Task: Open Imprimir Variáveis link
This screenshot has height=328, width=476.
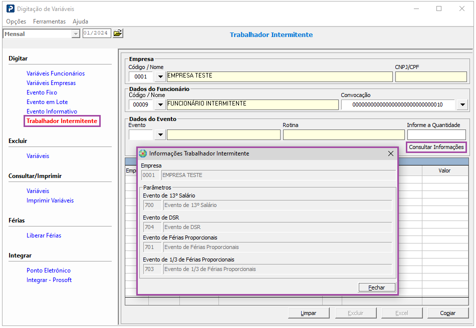Action: [50, 200]
